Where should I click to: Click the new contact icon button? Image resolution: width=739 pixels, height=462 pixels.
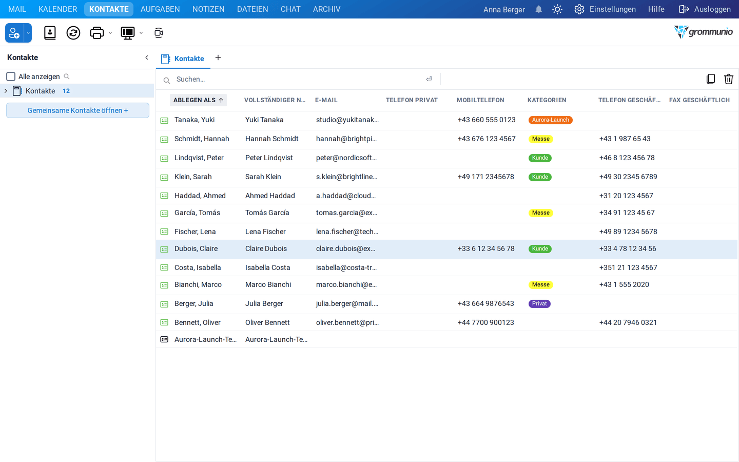click(x=14, y=33)
